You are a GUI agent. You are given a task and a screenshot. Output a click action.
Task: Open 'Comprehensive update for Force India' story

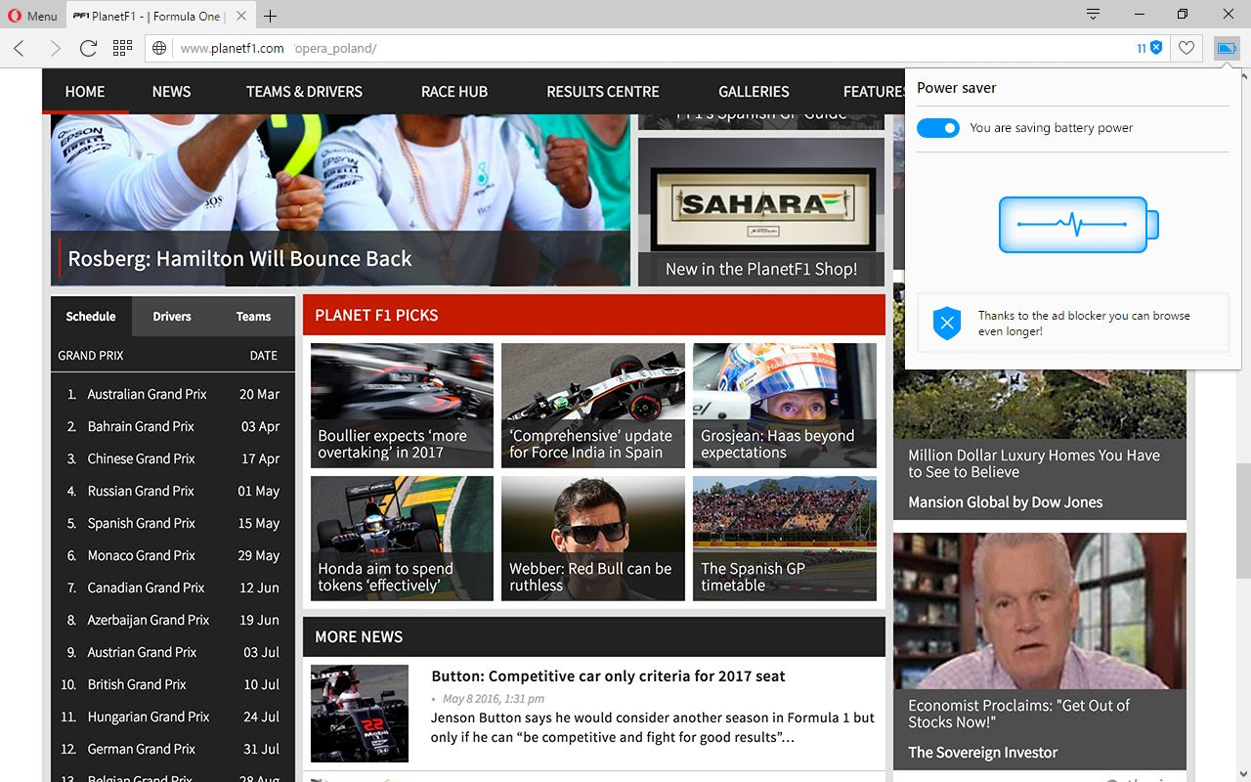593,405
